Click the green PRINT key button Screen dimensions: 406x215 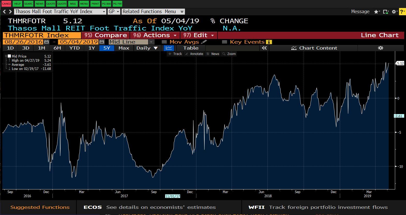click(95, 4)
